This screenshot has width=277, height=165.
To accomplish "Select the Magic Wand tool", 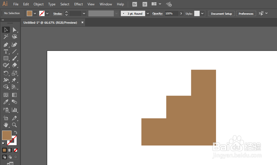I will pos(6,37).
